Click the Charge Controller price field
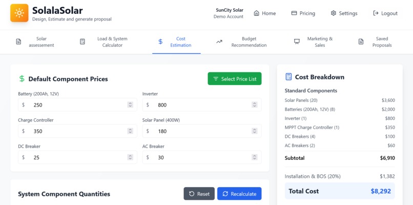Screen dimensions: 413x205 (x=77, y=131)
